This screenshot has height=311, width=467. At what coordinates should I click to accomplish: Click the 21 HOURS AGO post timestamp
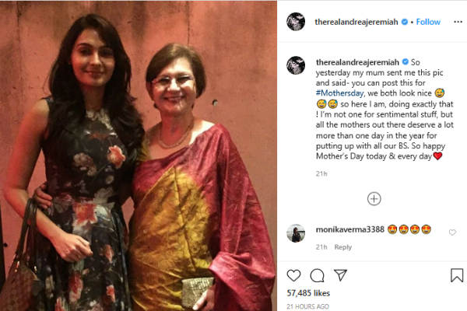tap(308, 306)
